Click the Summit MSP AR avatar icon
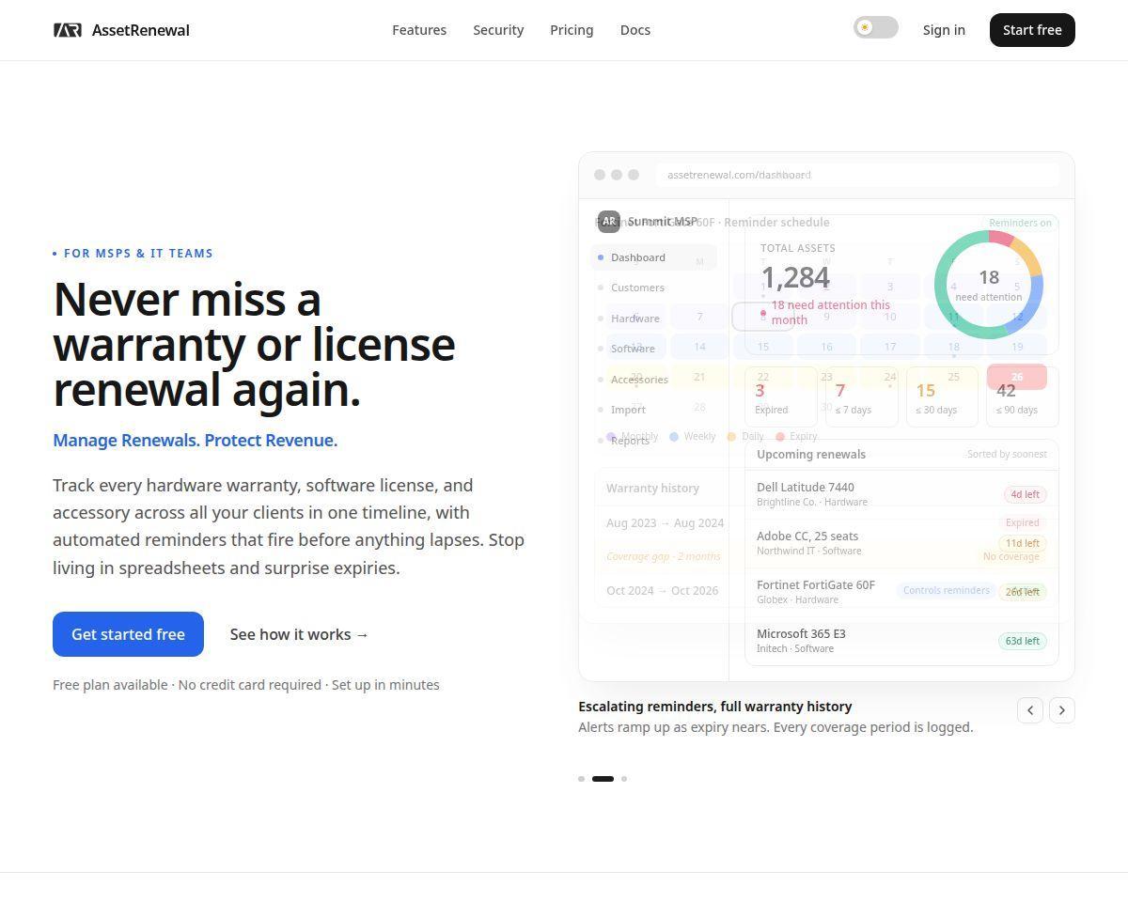 [609, 222]
